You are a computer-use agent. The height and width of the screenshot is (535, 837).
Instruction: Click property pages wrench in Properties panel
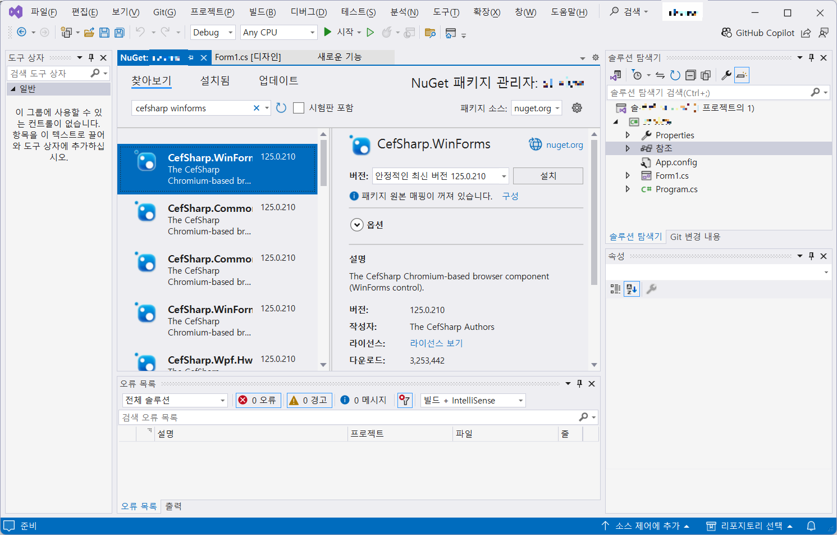point(651,289)
